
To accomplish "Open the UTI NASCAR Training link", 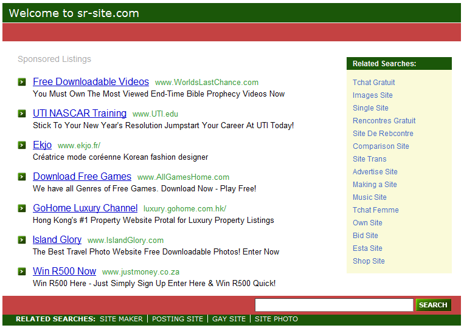I will (x=80, y=114).
